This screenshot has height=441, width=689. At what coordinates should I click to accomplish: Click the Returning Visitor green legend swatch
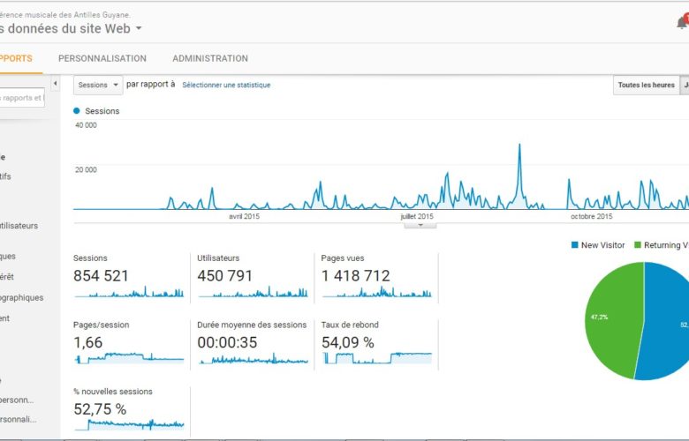click(638, 245)
